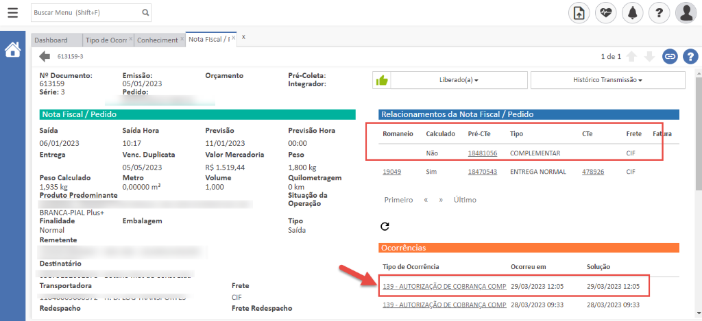The height and width of the screenshot is (321, 702).
Task: Open CTe link 478926
Action: 592,172
